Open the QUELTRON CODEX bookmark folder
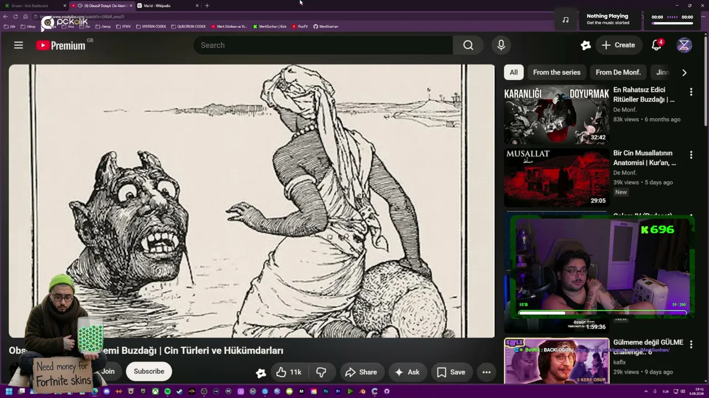Screen dimensions: 709x398 click(x=188, y=27)
